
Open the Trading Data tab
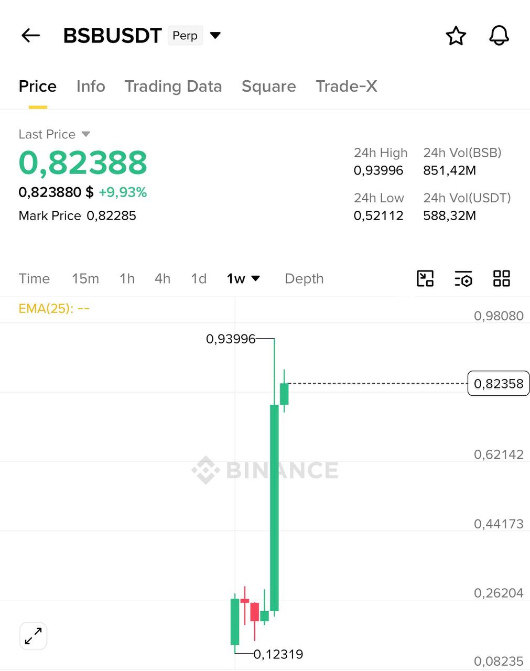coord(173,86)
